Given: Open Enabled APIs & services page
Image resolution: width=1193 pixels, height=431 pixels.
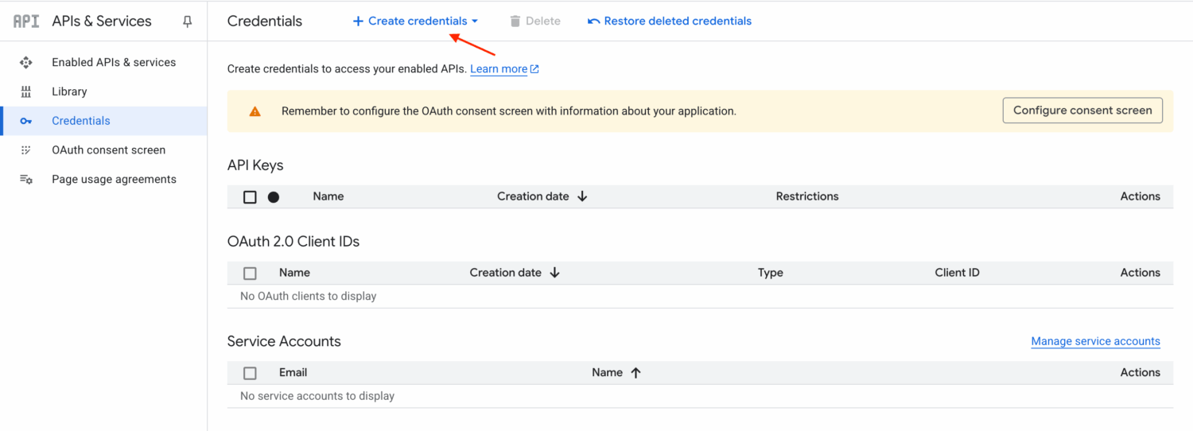Looking at the screenshot, I should 114,62.
